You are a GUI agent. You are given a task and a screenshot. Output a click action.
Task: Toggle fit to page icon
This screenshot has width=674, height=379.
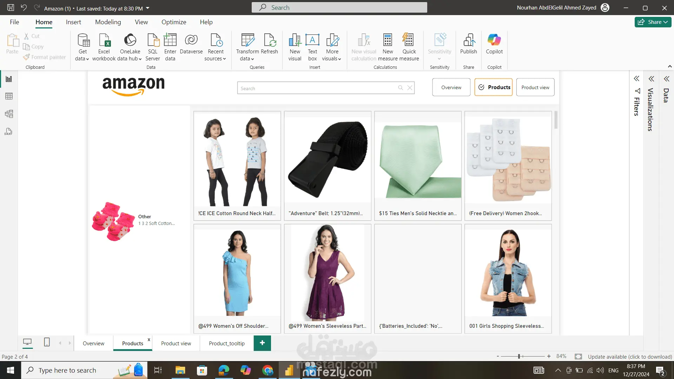pos(578,357)
